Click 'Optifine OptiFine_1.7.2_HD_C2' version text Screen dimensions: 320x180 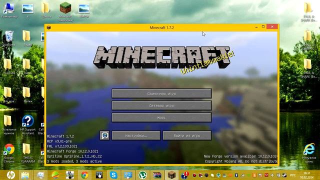point(74,156)
